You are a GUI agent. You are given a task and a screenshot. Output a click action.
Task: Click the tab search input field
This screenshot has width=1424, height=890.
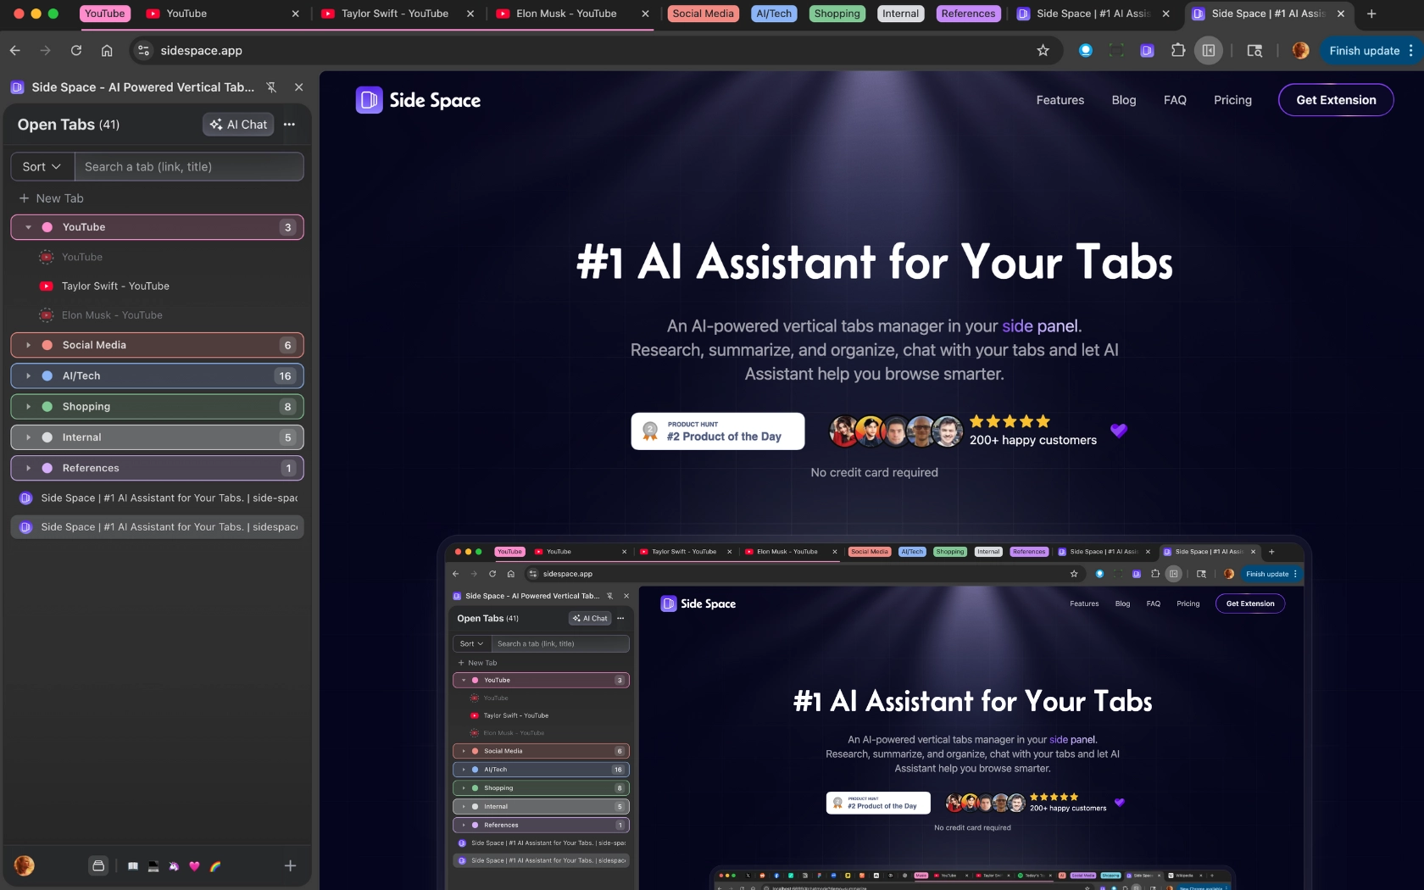(189, 166)
